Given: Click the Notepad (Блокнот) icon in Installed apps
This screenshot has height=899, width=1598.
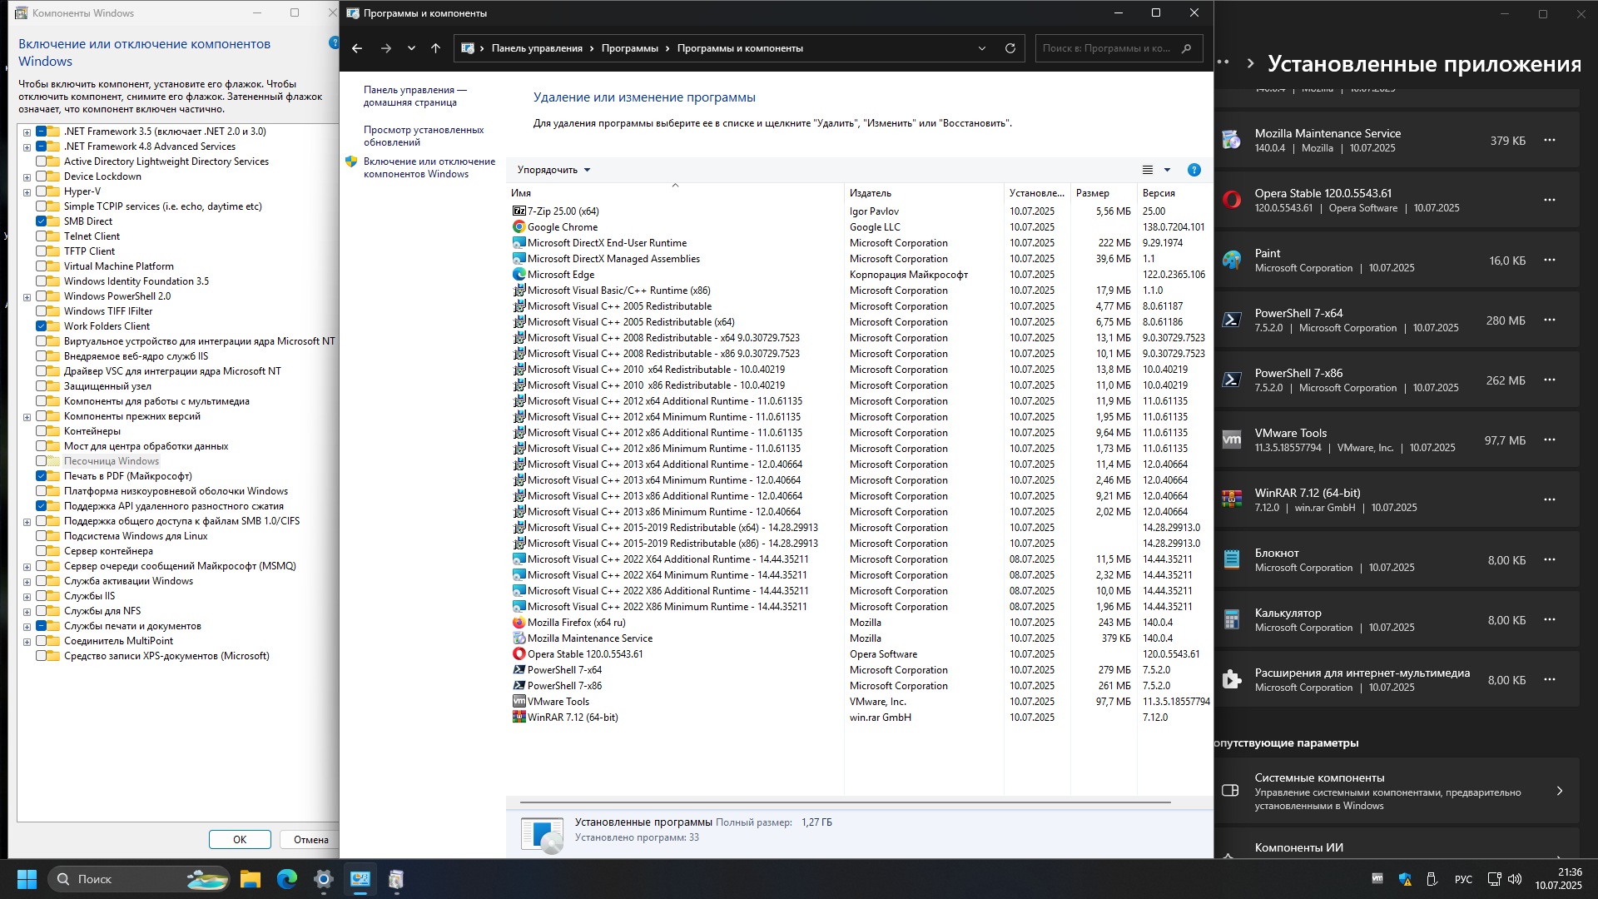Looking at the screenshot, I should click(x=1232, y=559).
